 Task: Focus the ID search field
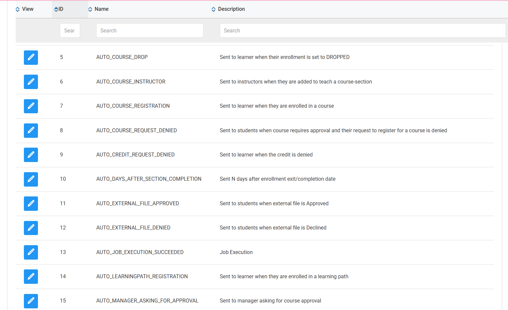70,30
